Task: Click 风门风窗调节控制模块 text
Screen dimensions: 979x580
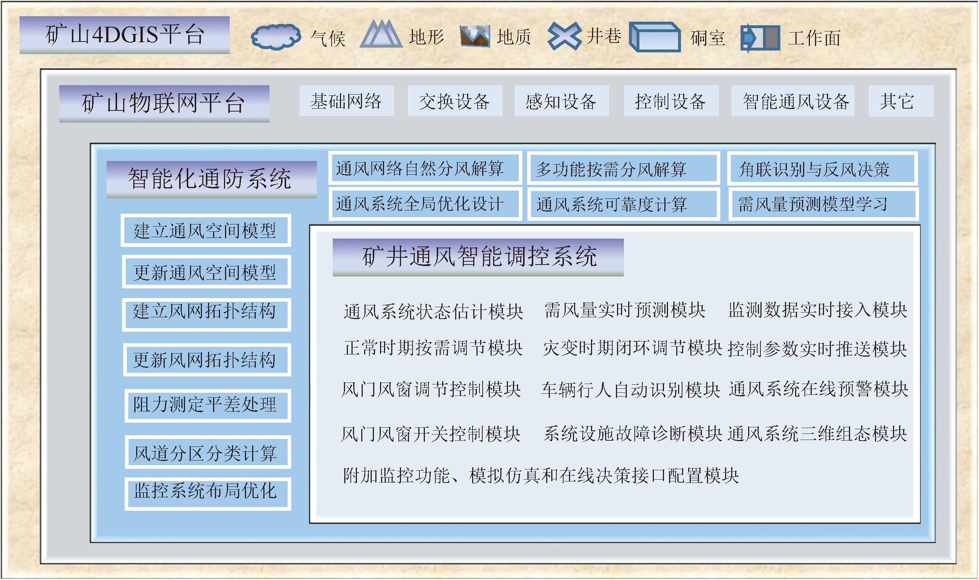Action: (x=431, y=389)
